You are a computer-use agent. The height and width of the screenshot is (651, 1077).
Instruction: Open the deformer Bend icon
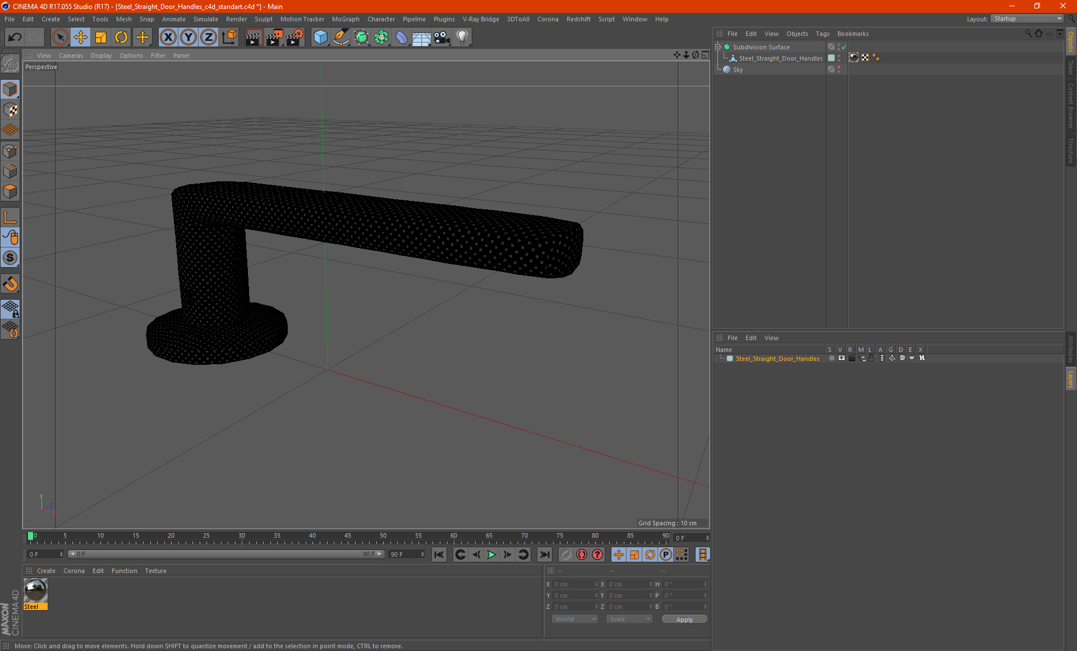pyautogui.click(x=402, y=38)
